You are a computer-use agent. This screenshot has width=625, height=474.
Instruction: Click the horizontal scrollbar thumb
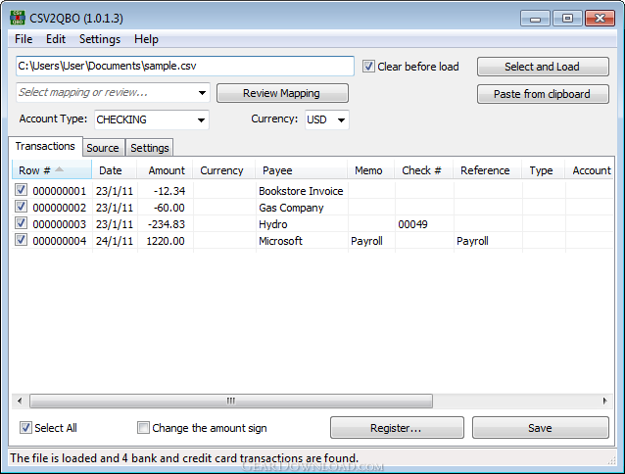[x=231, y=401]
